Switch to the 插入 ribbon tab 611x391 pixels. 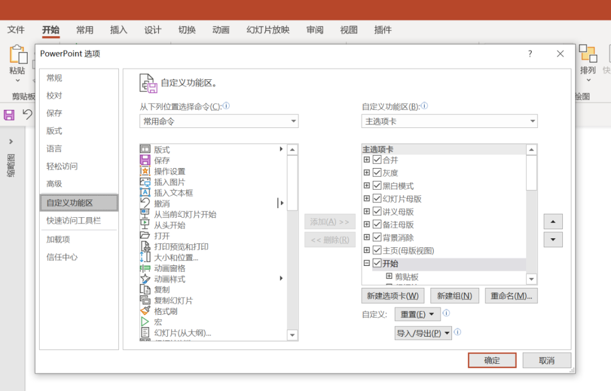tap(118, 29)
